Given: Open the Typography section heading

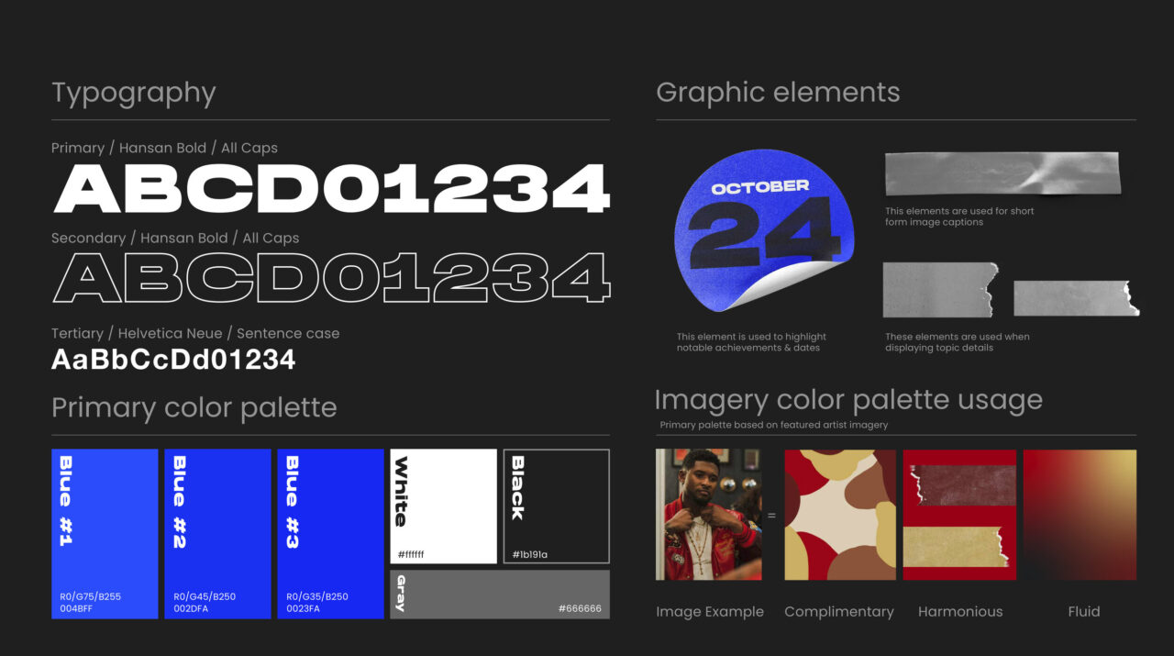Looking at the screenshot, I should click(x=134, y=93).
